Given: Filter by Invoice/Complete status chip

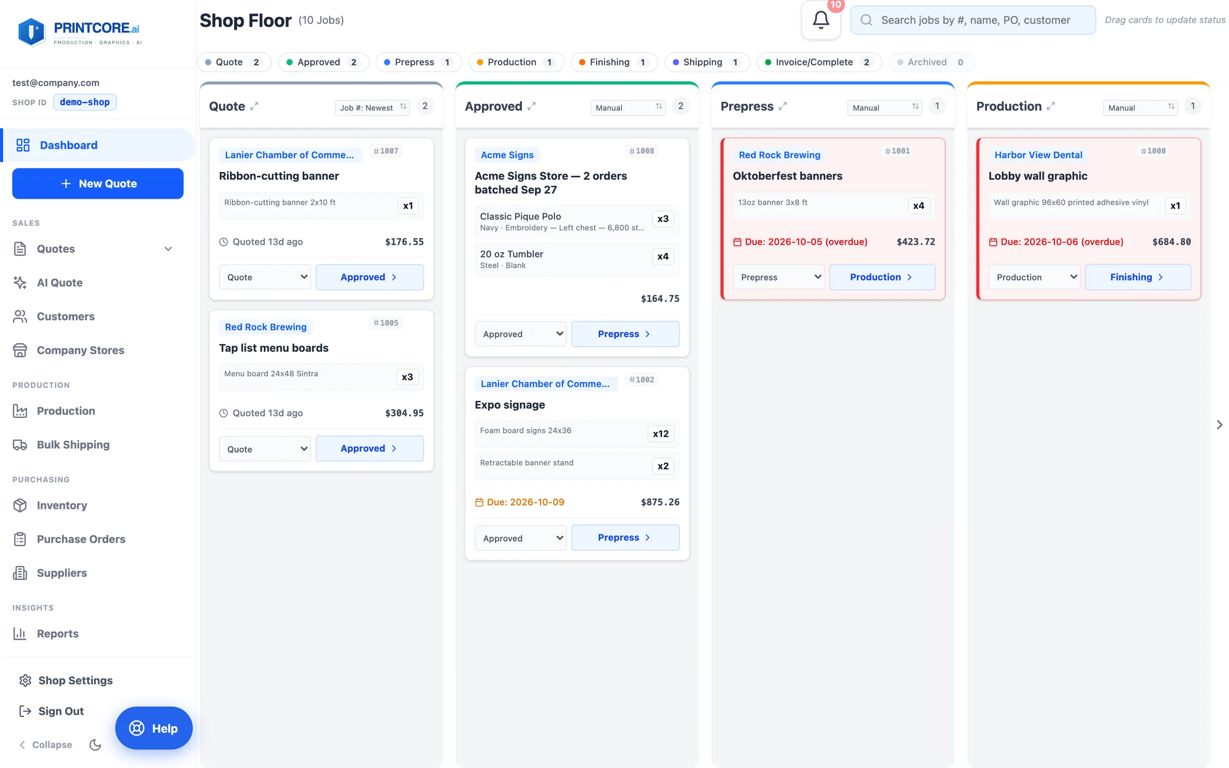Looking at the screenshot, I should coord(819,62).
